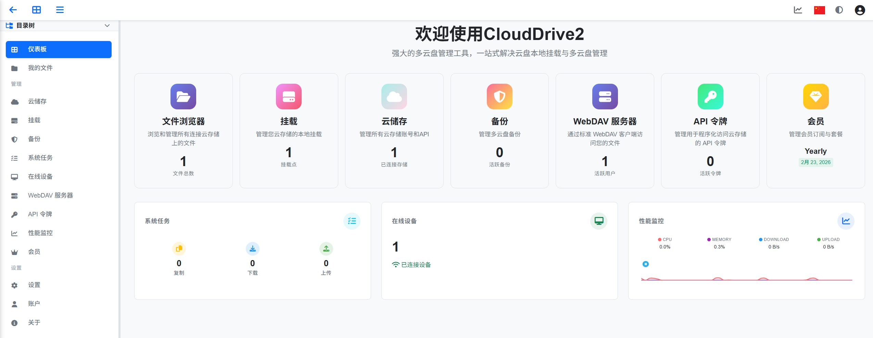Click the pink 挂载 drive icon
Viewport: 873px width, 338px height.
coord(289,97)
